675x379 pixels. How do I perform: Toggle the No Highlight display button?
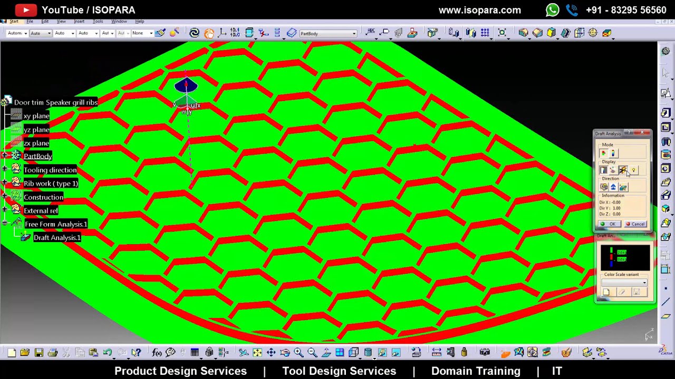623,170
